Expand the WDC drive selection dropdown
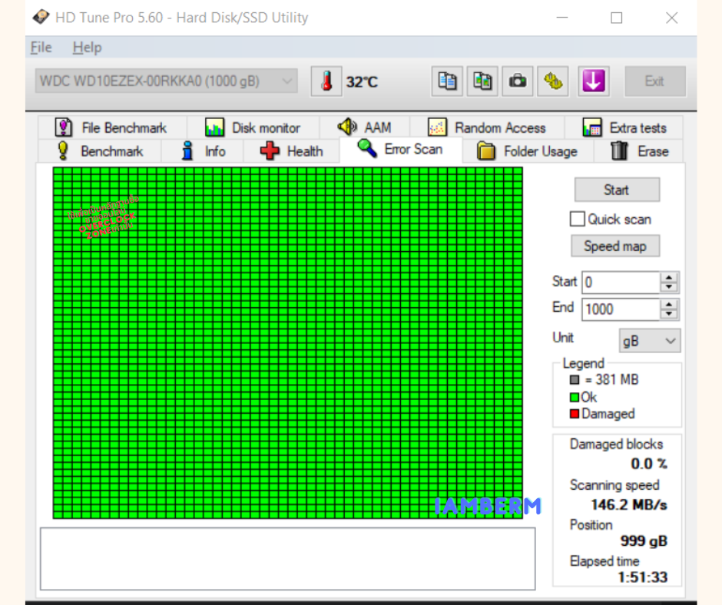The width and height of the screenshot is (722, 605). tap(287, 81)
